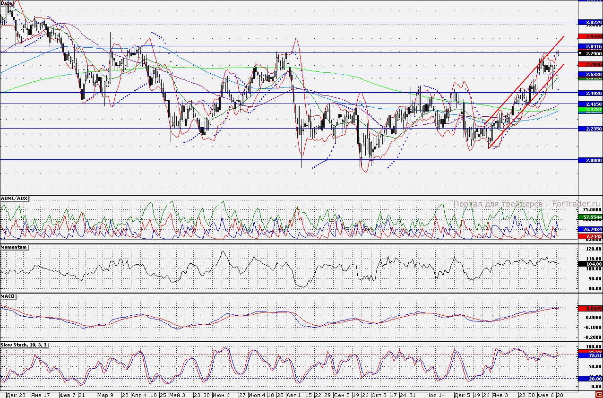Click the red MACD value tag 0.0905

[x=591, y=309]
